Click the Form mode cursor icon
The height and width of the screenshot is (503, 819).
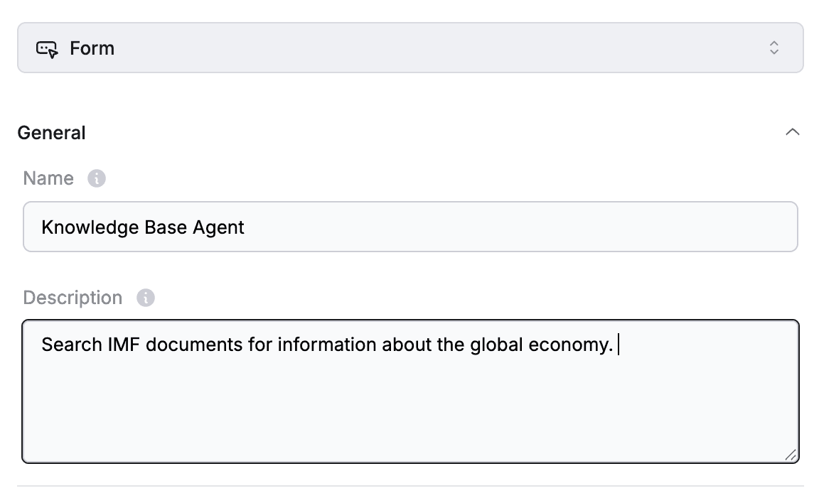47,49
